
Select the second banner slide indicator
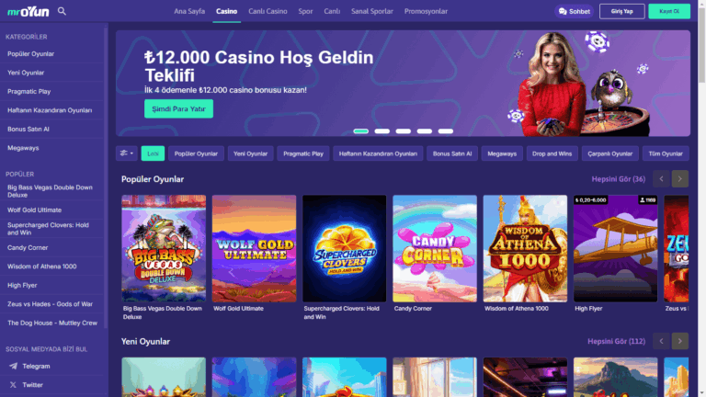click(381, 131)
